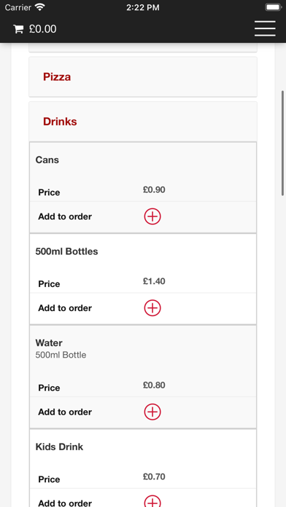286x507 pixels.
Task: Tap the status bar clock 2:22 PM
Action: (143, 7)
